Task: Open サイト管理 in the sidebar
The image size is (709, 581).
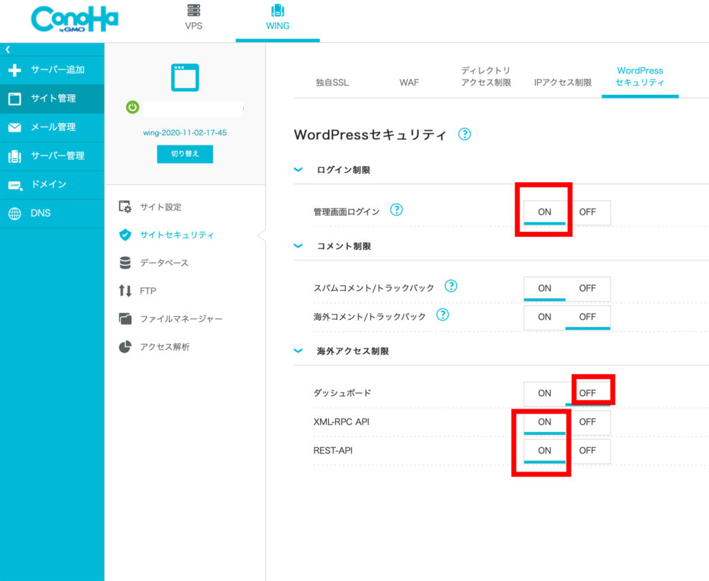Action: [x=52, y=98]
